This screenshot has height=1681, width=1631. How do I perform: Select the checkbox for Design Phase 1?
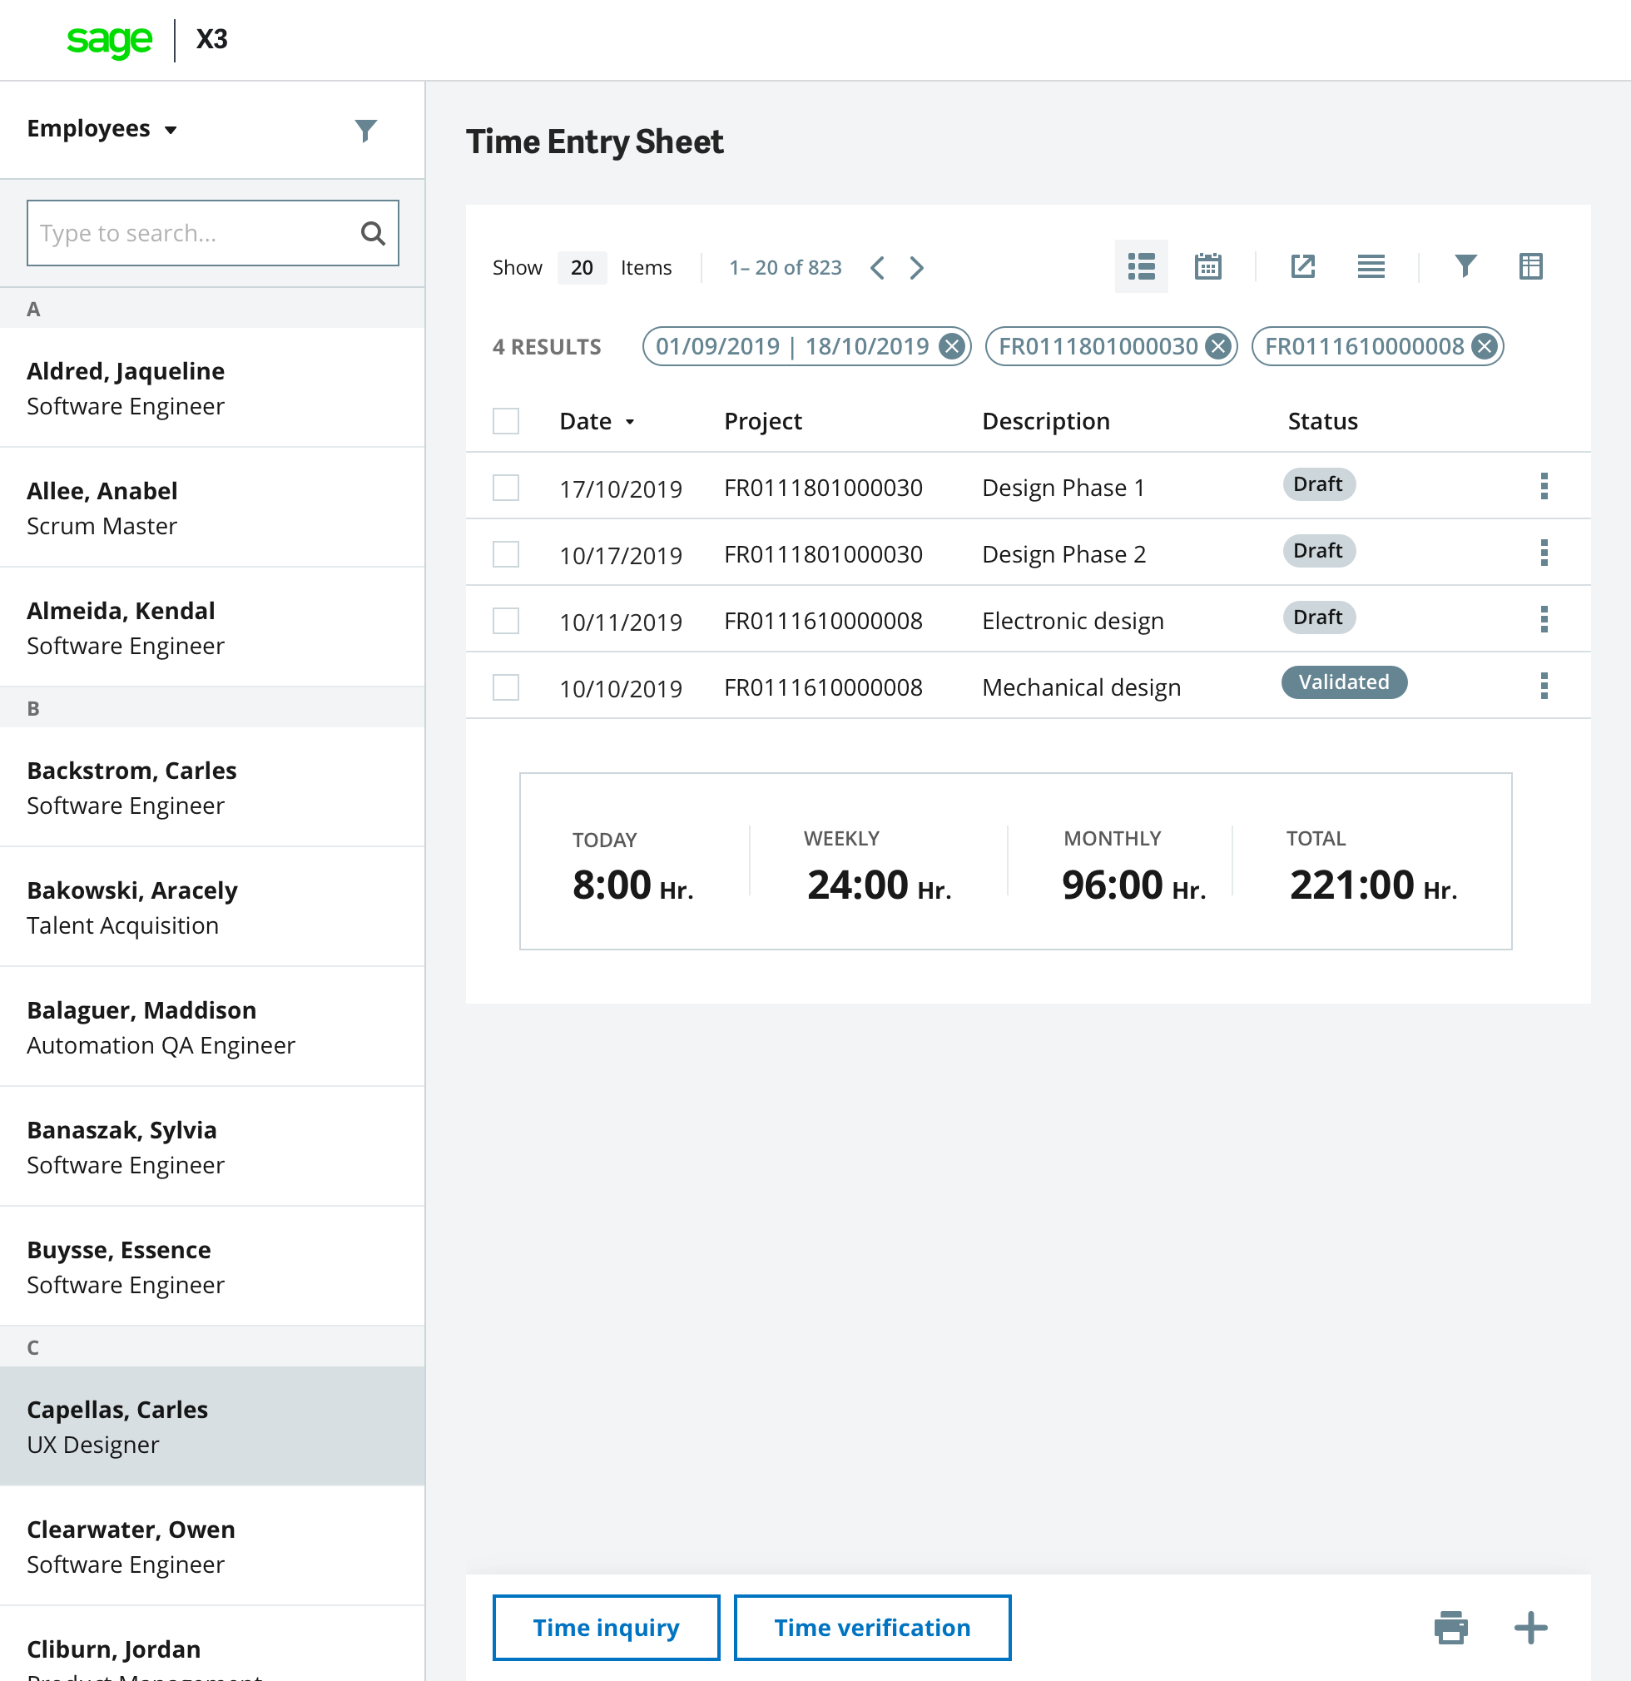pyautogui.click(x=506, y=486)
